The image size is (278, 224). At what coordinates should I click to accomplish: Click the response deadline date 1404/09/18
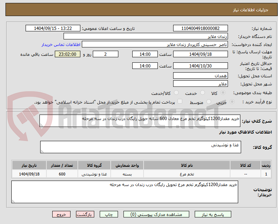[x=200, y=54]
